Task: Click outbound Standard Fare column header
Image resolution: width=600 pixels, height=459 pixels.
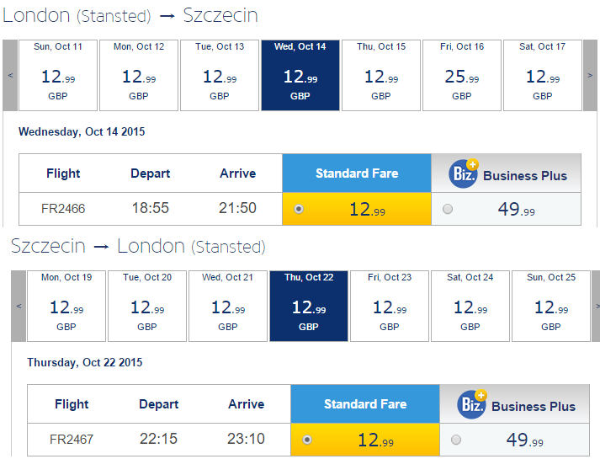Action: tap(357, 173)
